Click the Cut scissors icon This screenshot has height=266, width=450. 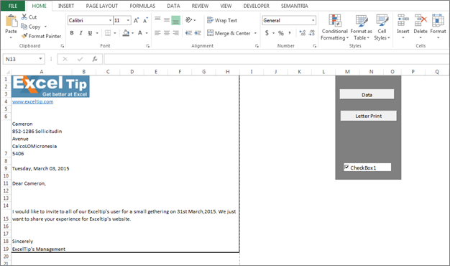coord(24,17)
